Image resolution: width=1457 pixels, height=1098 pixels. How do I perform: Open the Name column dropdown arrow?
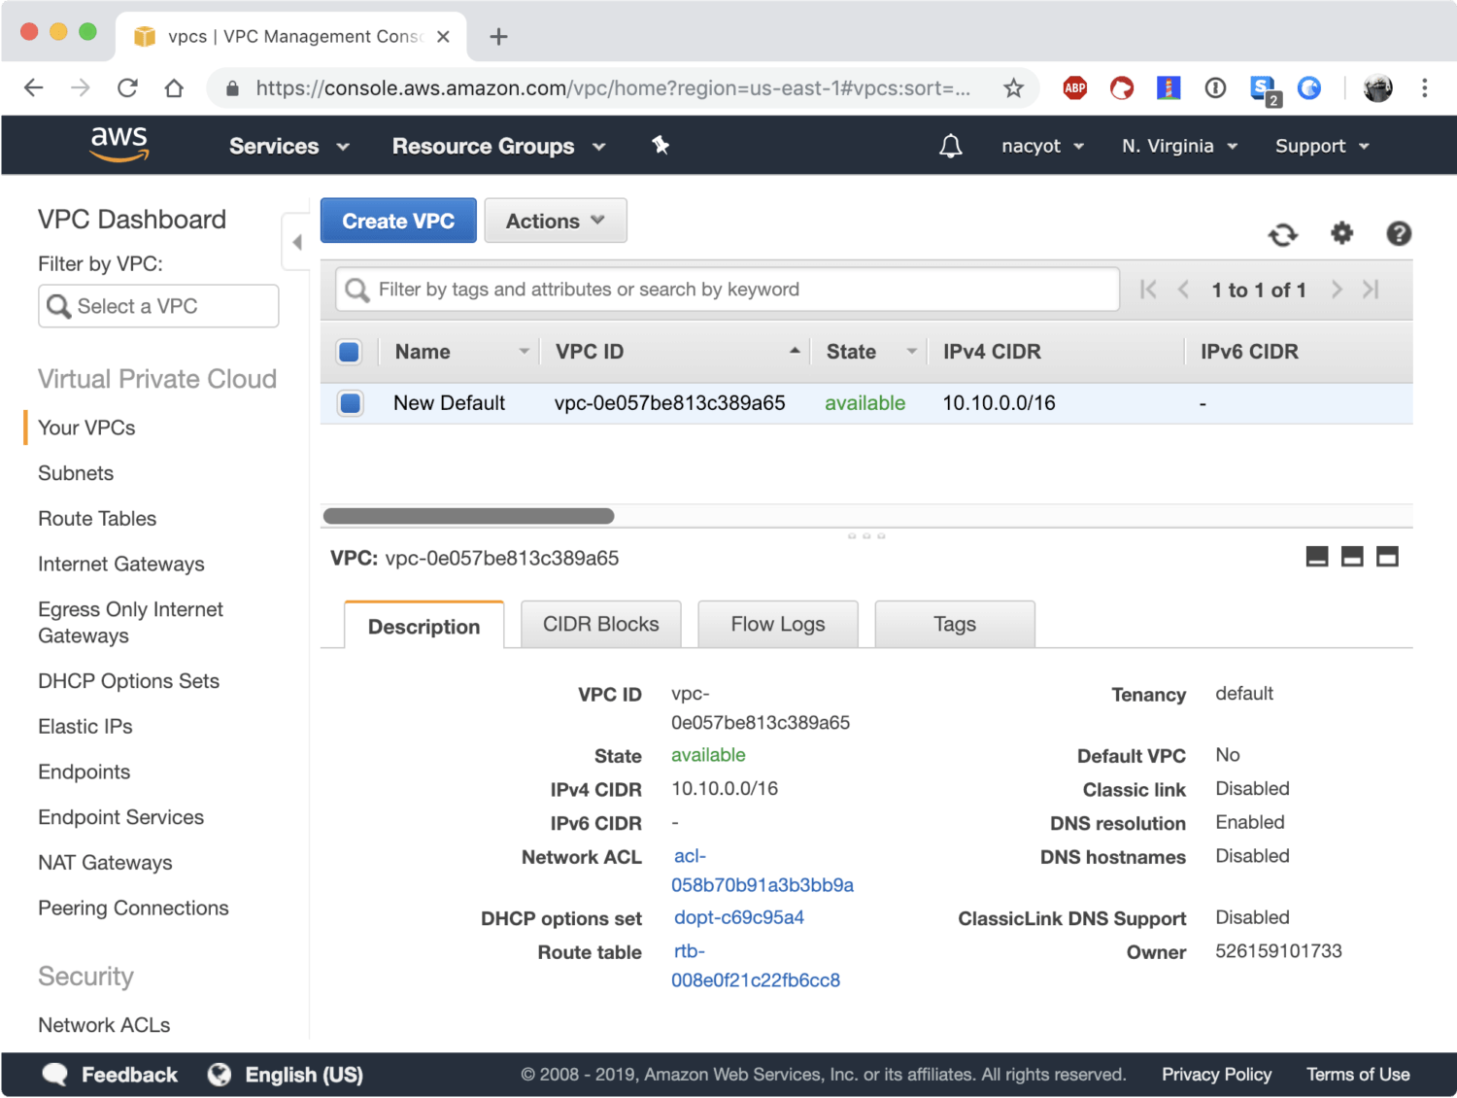click(x=525, y=351)
